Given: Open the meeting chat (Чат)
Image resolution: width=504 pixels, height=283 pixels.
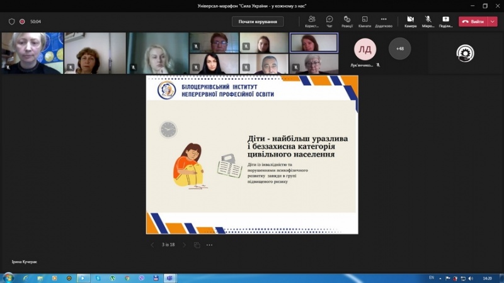Looking at the screenshot, I should point(329,21).
